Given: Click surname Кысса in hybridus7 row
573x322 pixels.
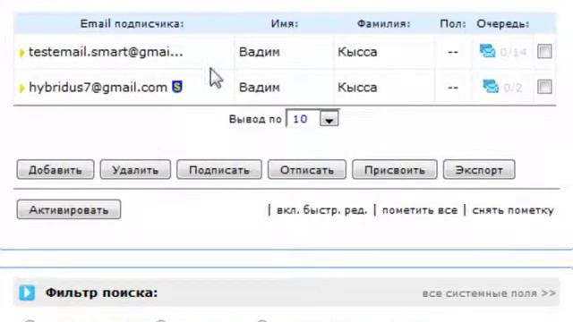Looking at the screenshot, I should pos(357,88).
